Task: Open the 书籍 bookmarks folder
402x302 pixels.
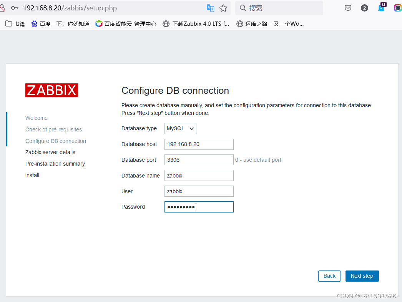Action: pos(15,24)
